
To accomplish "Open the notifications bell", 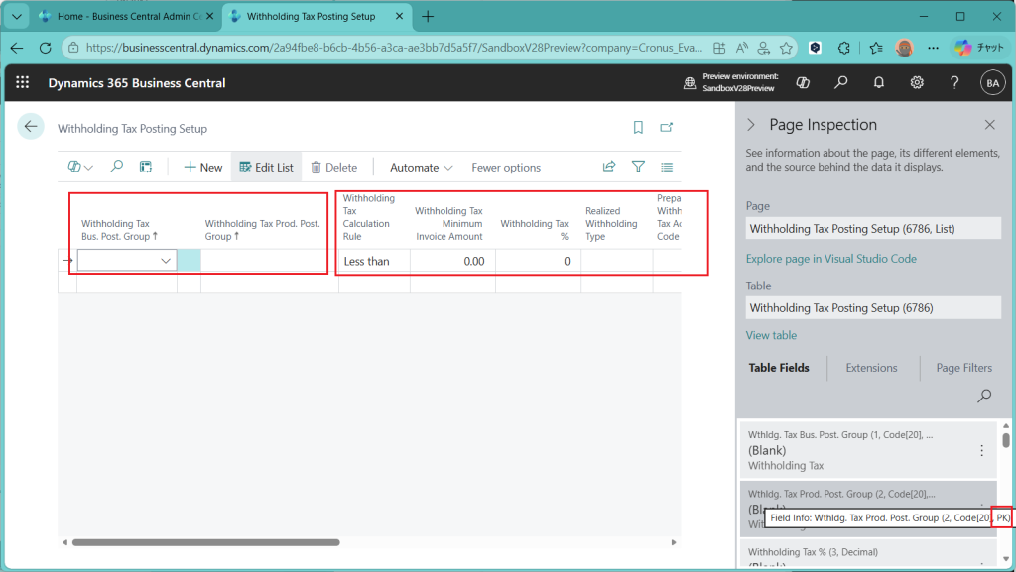I will (x=878, y=83).
